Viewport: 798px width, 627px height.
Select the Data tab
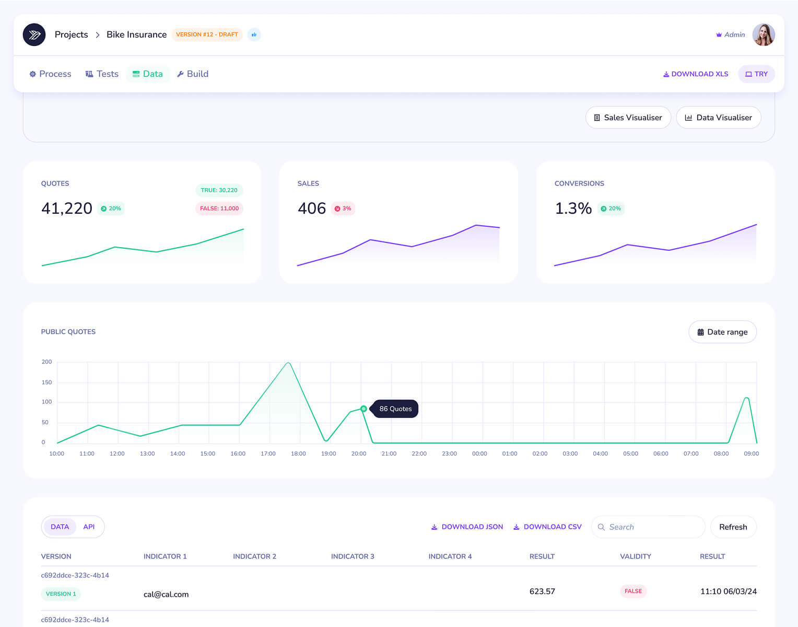click(x=148, y=74)
